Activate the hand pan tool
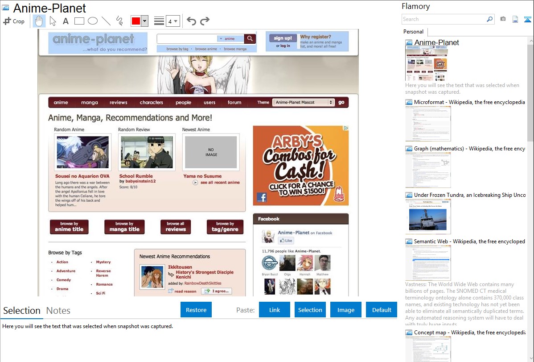The image size is (534, 362). click(39, 21)
